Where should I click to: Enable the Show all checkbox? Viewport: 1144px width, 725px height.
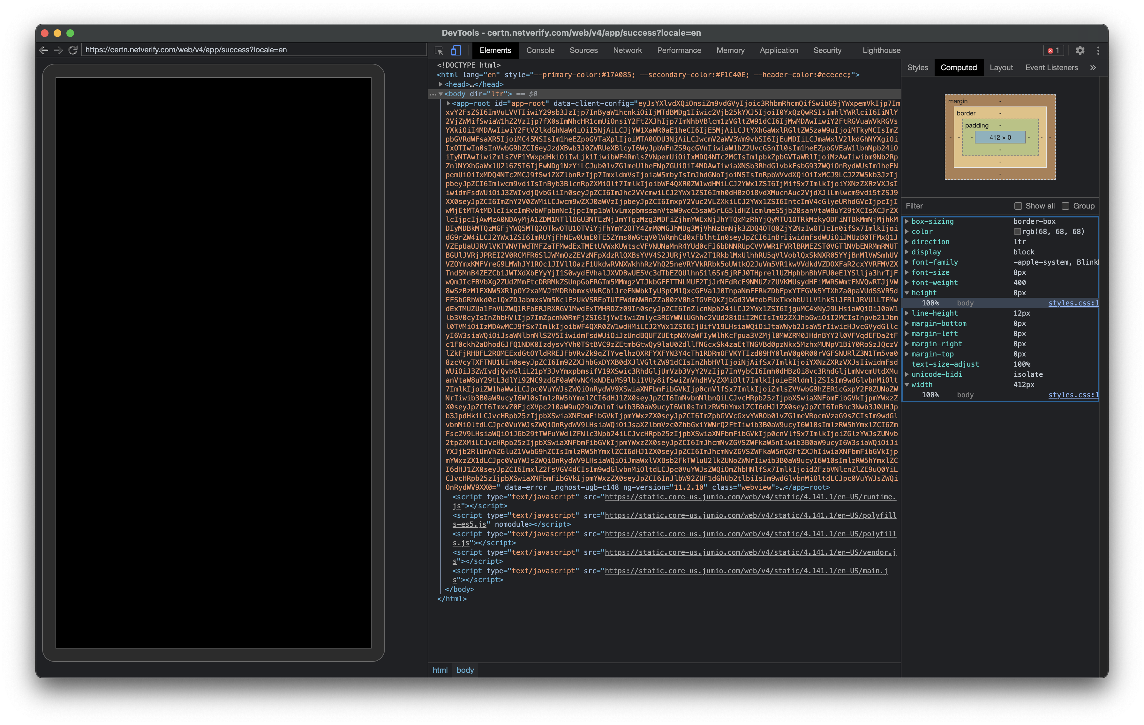[x=1018, y=206]
